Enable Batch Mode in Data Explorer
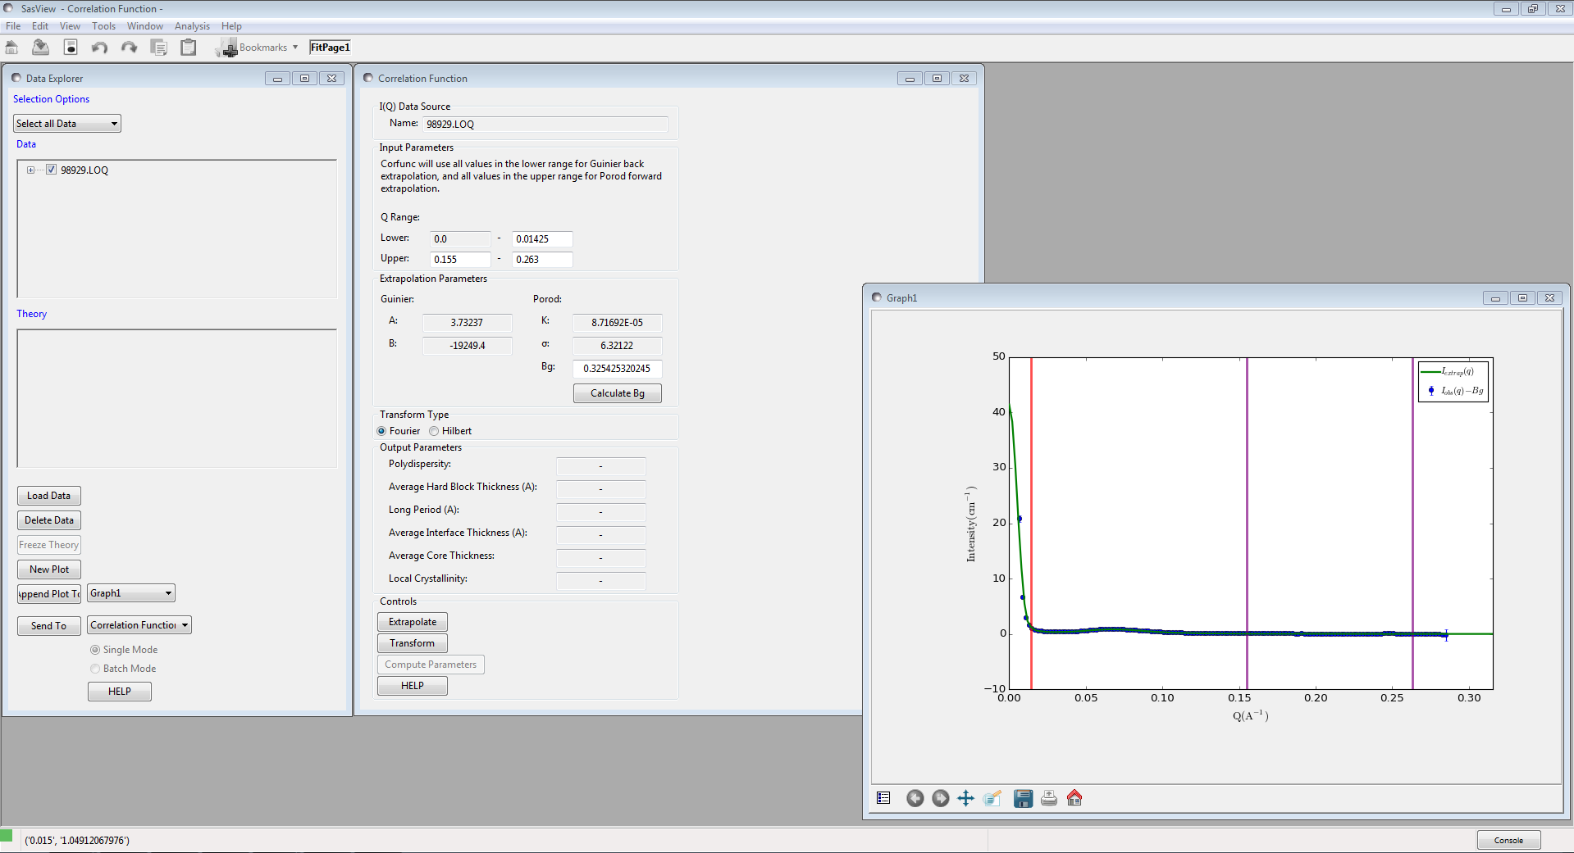Screen dimensions: 1574x853 [x=95, y=669]
